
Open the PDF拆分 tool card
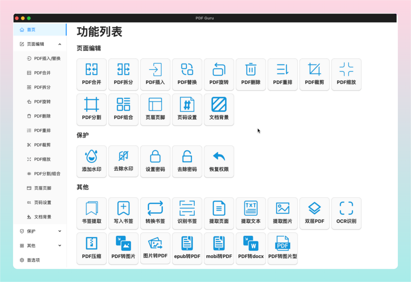coord(124,75)
